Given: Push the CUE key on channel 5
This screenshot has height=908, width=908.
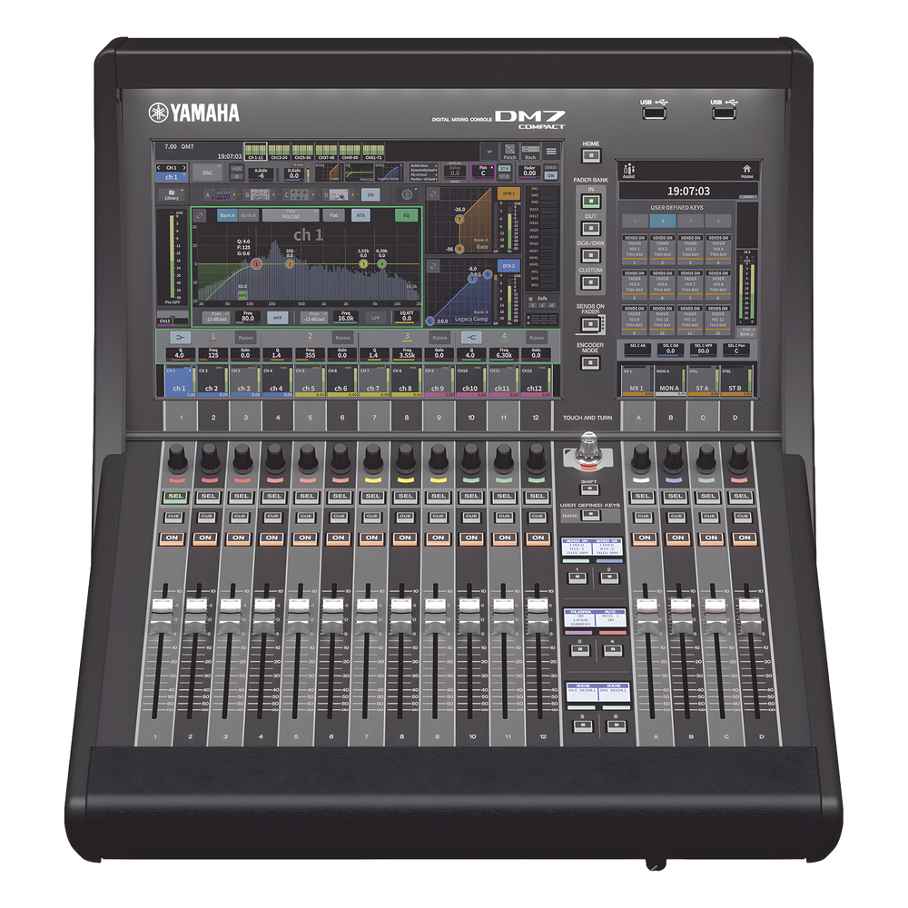Looking at the screenshot, I should [306, 516].
